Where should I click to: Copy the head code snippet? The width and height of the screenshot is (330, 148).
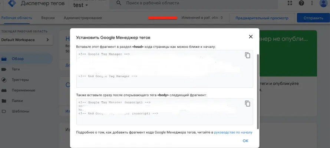click(248, 55)
